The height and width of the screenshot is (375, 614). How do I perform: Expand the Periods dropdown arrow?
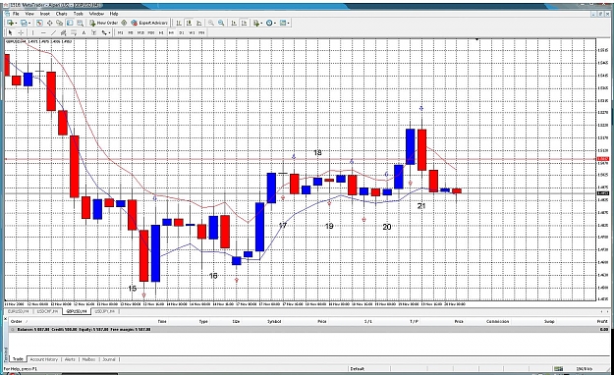point(275,24)
